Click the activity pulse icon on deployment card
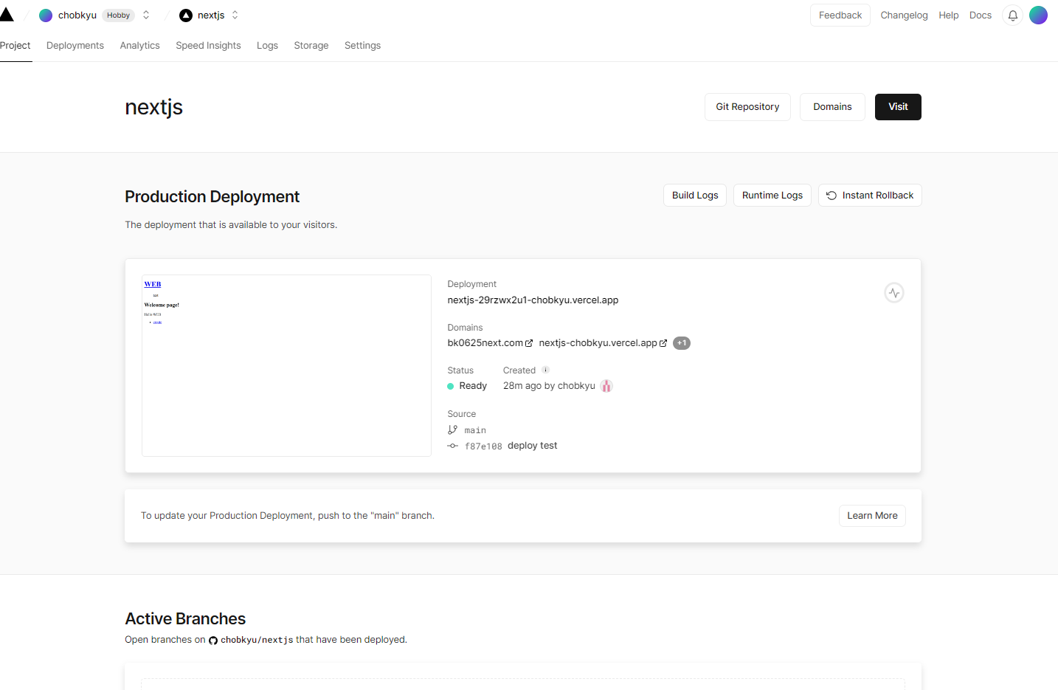This screenshot has width=1058, height=690. point(894,293)
